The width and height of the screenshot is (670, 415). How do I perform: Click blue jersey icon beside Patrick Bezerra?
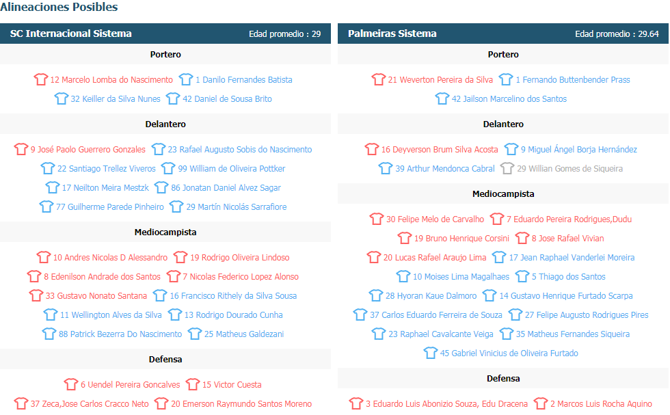49,334
